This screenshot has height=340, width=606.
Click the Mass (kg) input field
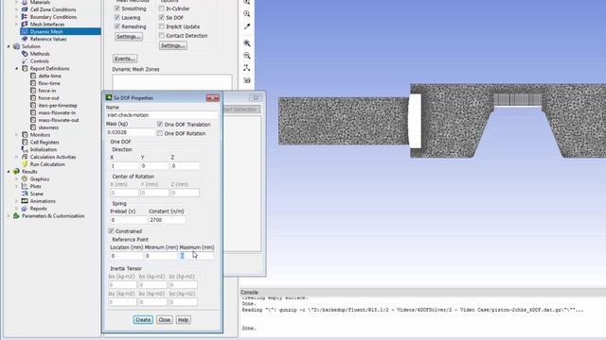(131, 132)
